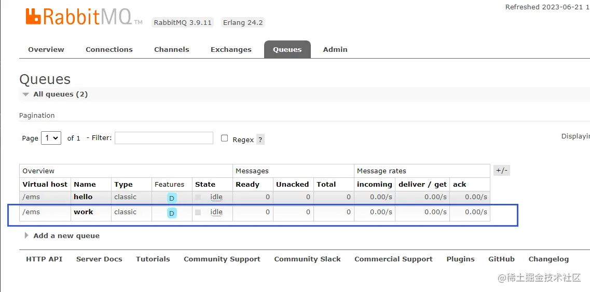Sort by the Ready column header
590x292 pixels.
coord(248,185)
